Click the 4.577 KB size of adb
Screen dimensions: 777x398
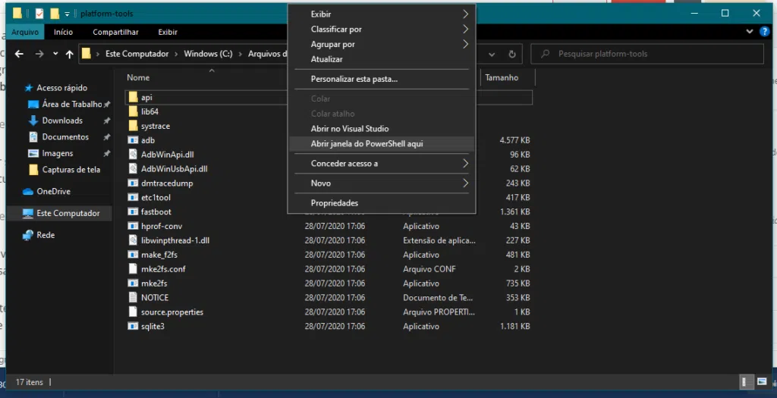click(x=514, y=140)
